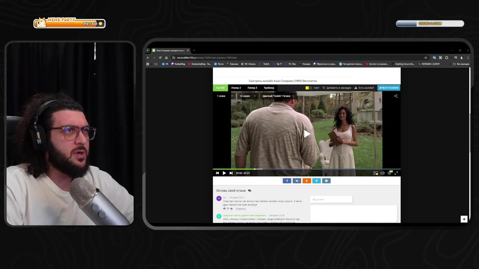Open the Все закладки folder
The height and width of the screenshot is (269, 479).
pos(461,64)
